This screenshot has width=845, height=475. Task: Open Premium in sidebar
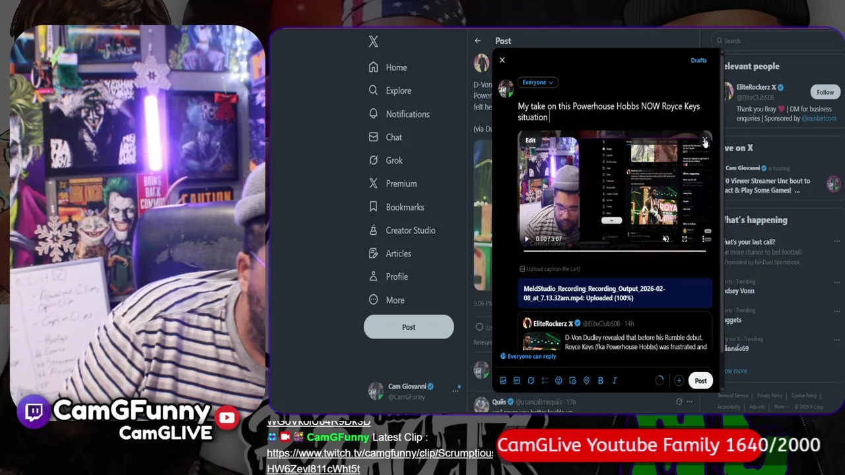(393, 183)
